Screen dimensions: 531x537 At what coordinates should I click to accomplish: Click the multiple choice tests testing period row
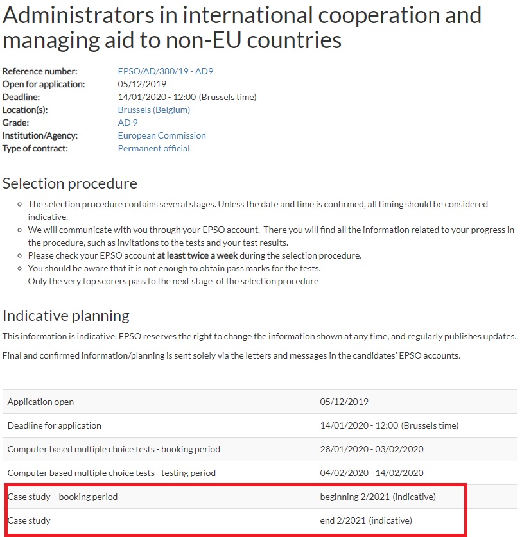(112, 473)
